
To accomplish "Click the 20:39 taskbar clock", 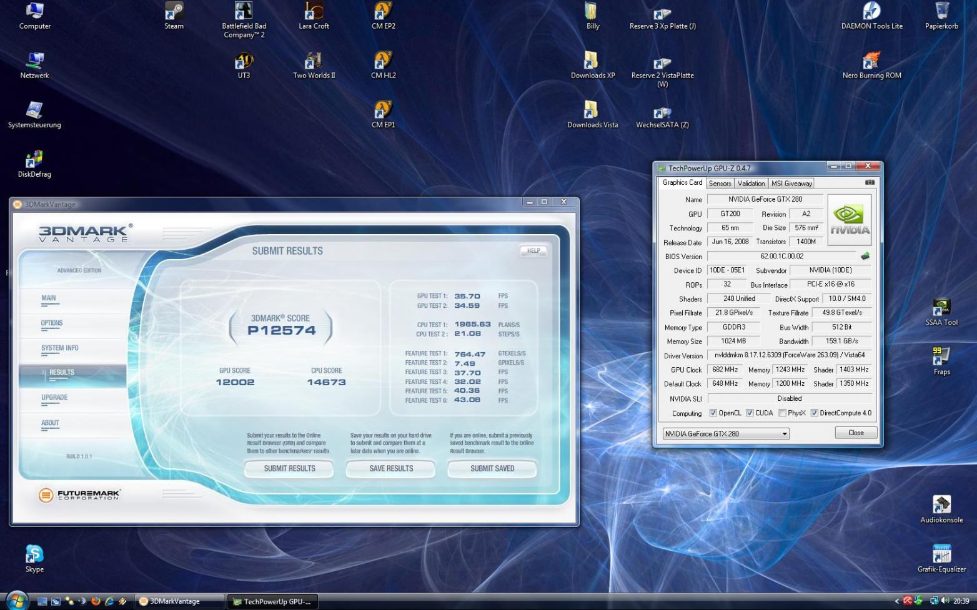I will click(x=961, y=601).
